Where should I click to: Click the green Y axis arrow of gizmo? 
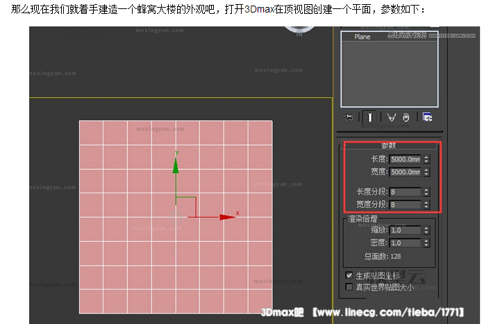tap(176, 165)
